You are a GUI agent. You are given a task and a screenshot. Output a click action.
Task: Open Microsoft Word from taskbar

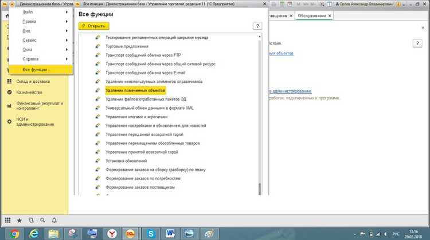point(170,234)
